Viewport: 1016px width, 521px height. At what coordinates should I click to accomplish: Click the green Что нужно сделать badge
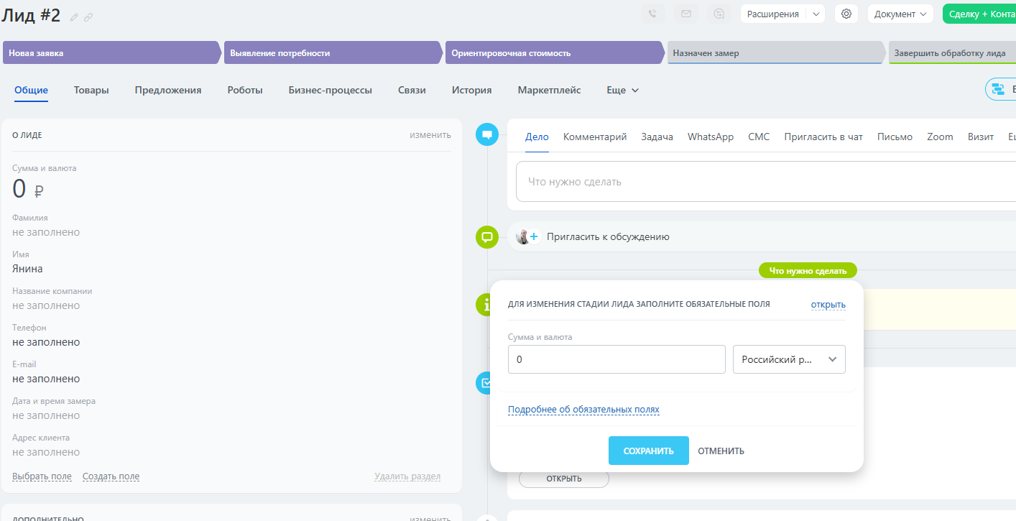point(808,271)
